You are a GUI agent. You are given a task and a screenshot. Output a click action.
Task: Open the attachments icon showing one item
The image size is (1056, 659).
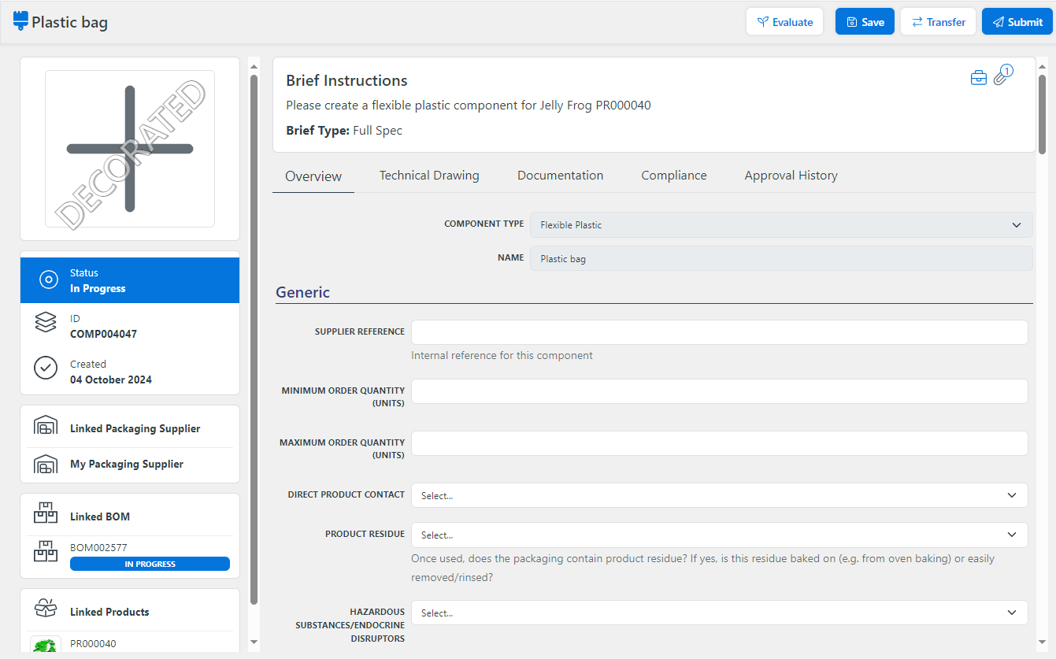tap(1002, 76)
